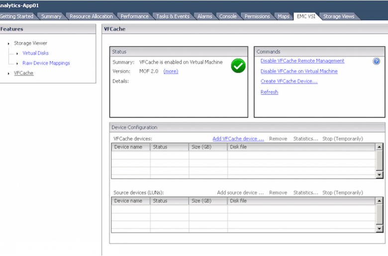Expand the Storage Viewer tree node

tap(8, 44)
